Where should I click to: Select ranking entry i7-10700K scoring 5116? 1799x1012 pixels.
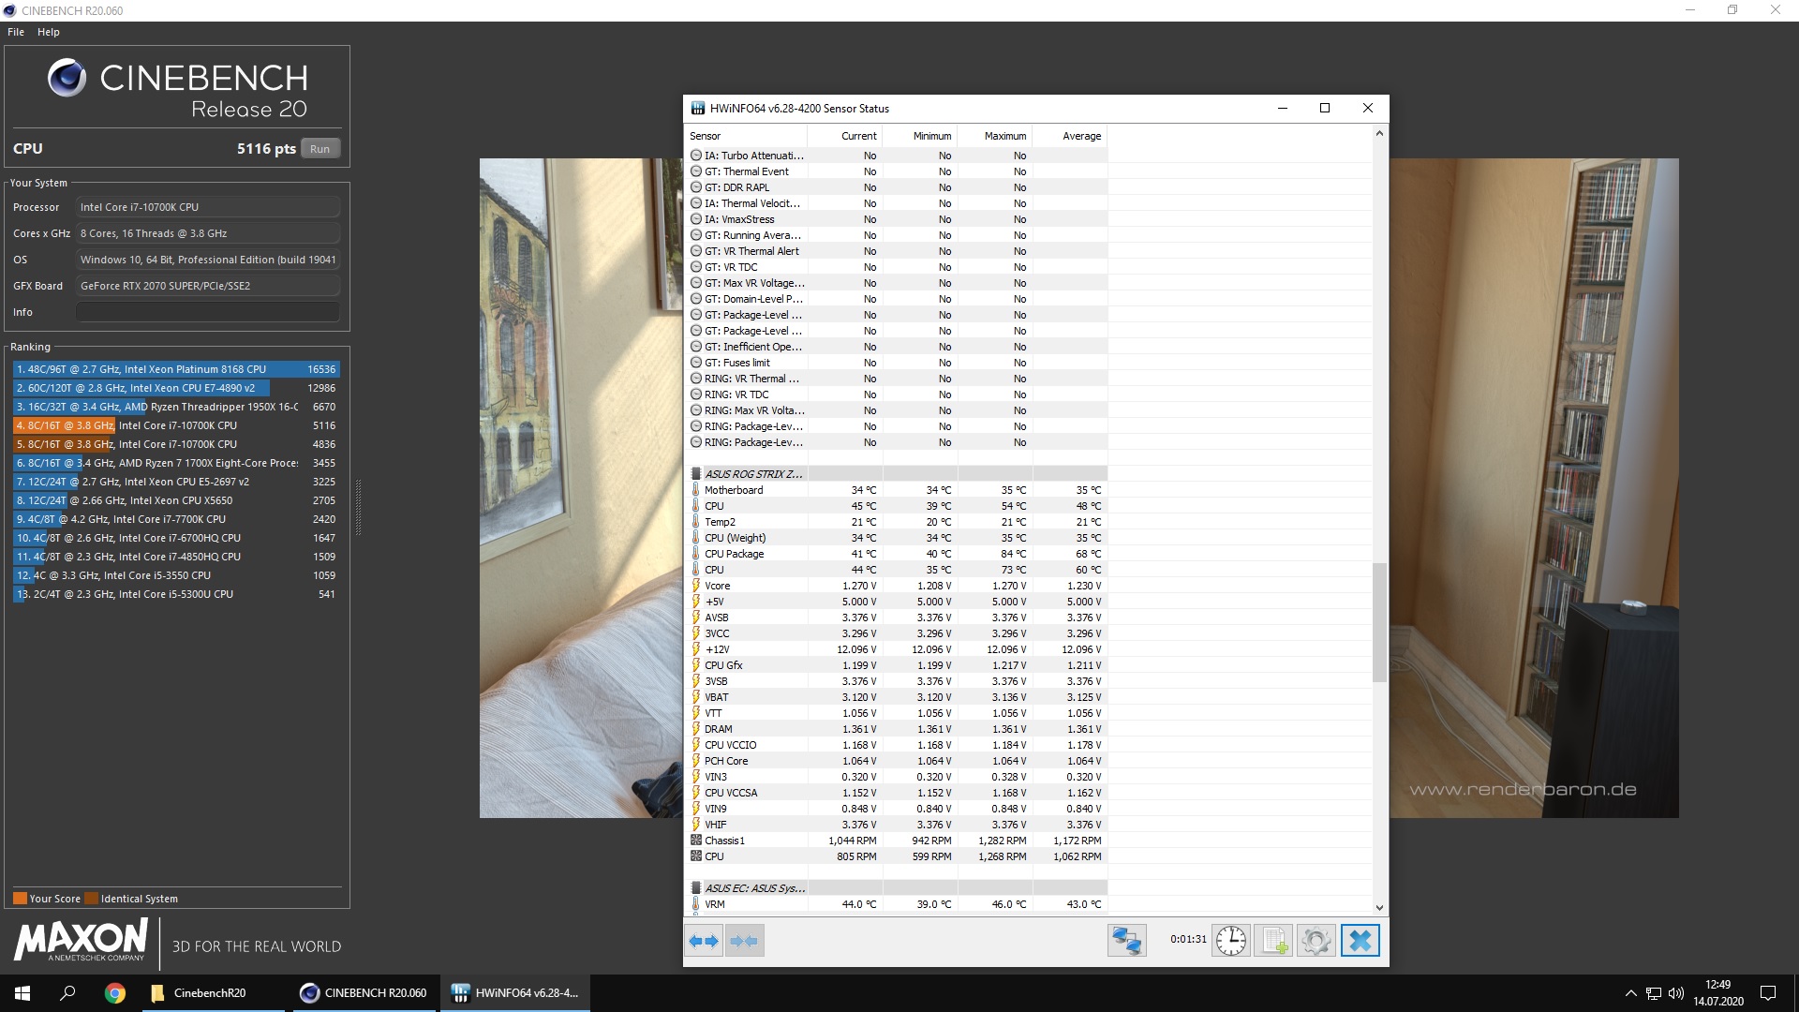pyautogui.click(x=176, y=425)
